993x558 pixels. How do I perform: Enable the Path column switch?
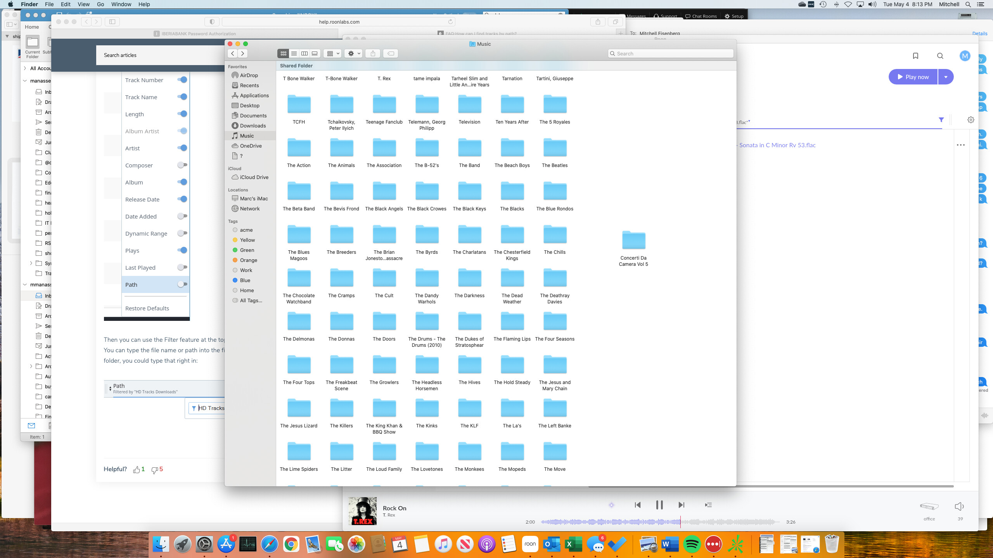[x=182, y=284]
